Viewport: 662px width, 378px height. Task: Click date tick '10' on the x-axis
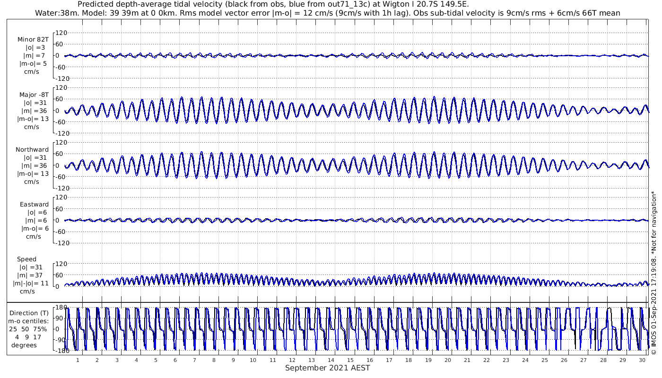click(x=253, y=360)
